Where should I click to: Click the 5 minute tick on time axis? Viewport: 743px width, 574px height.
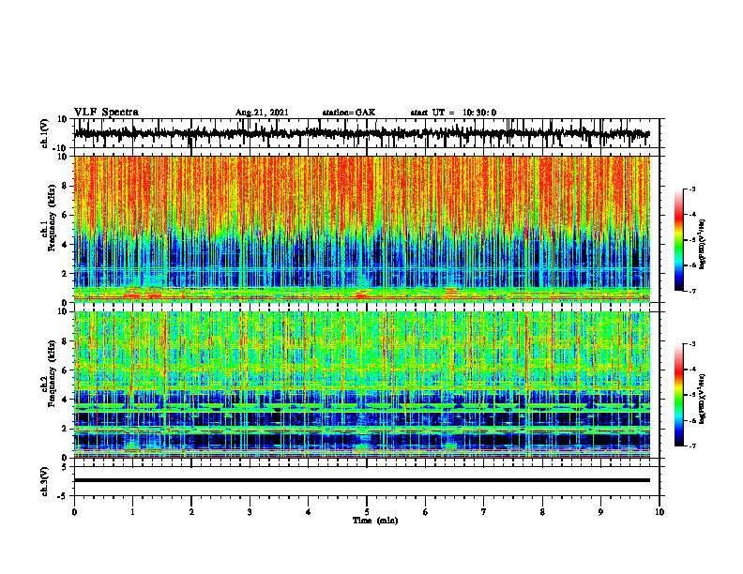click(367, 512)
